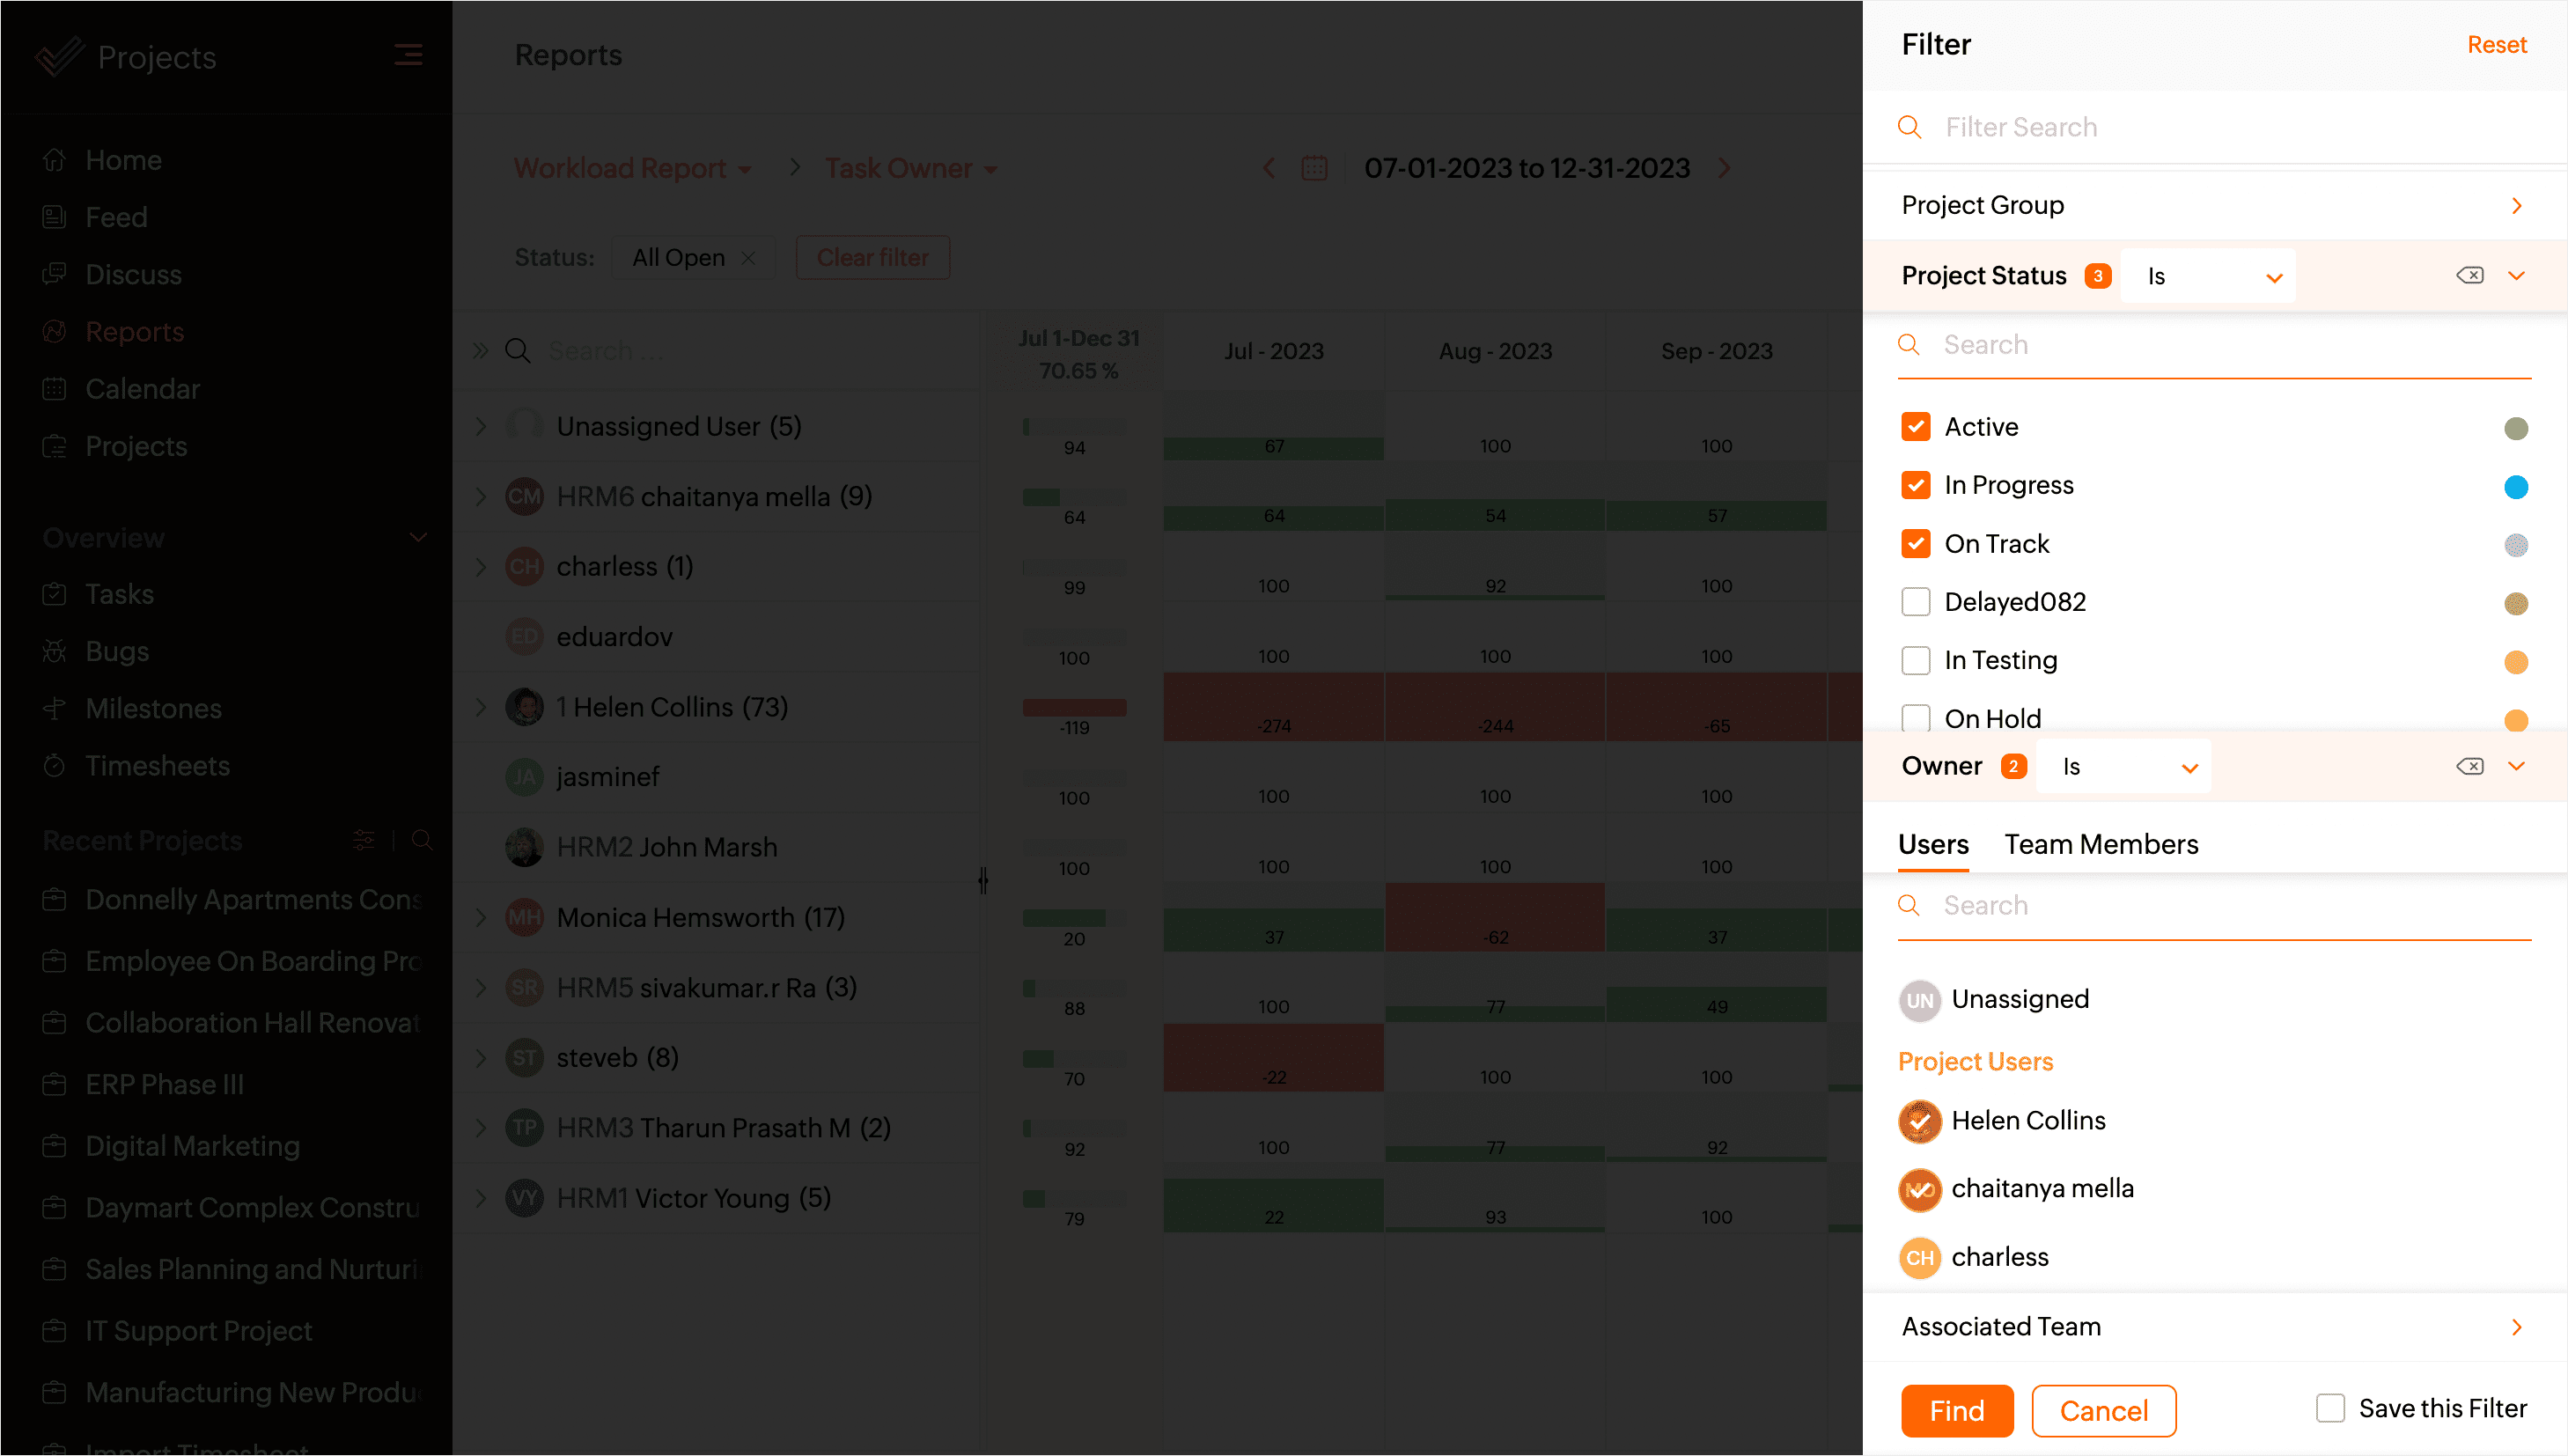Select the Helen Collins avatar in Project Users

[x=1919, y=1120]
